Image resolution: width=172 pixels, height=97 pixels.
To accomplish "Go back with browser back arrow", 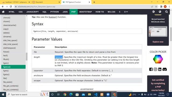I will [3, 6].
